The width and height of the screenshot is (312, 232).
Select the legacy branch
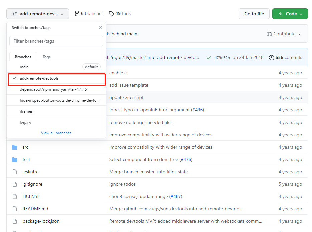coord(56,123)
